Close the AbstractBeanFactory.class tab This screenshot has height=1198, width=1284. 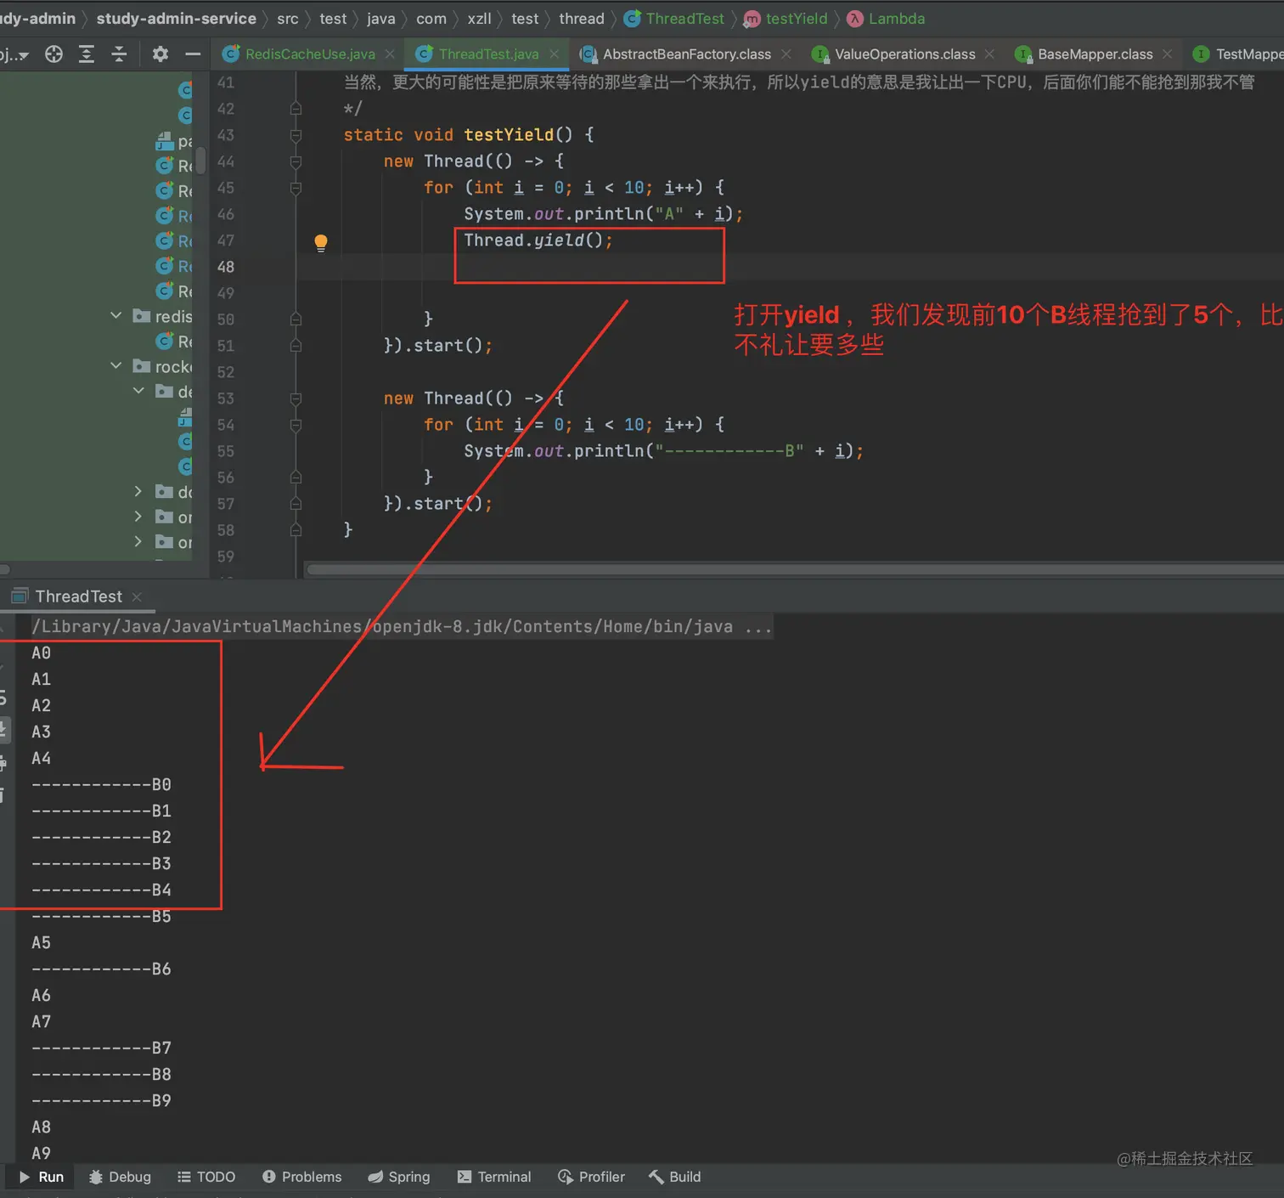tap(786, 54)
